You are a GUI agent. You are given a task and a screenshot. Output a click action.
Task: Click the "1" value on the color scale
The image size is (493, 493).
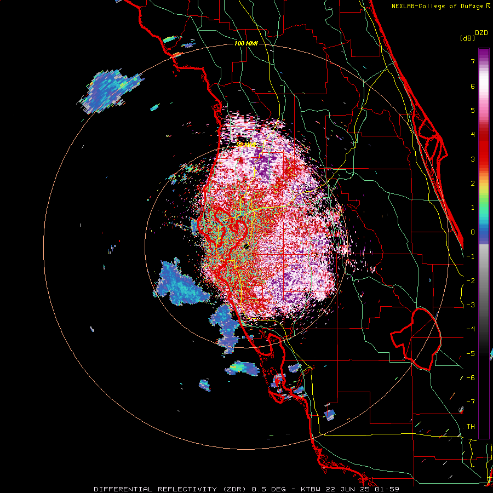point(473,208)
